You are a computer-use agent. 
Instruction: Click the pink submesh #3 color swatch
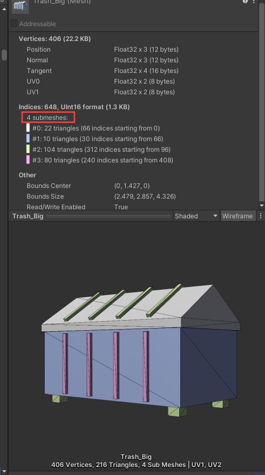[28, 160]
